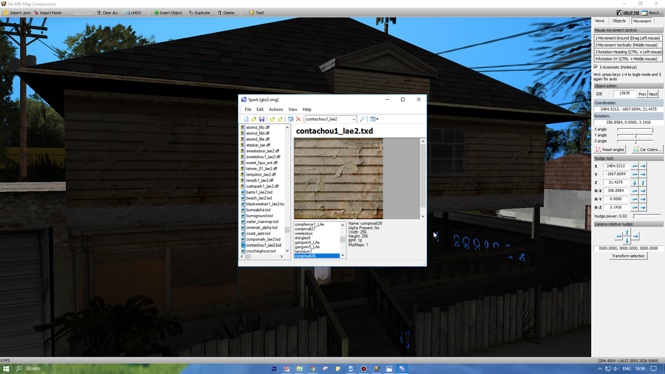This screenshot has width=665, height=374.
Task: Click the Transform selection button
Action: click(x=628, y=256)
